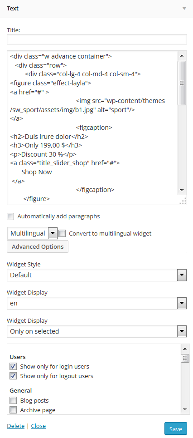This screenshot has width=193, height=438.
Task: Click the options list scroll up arrow
Action: click(x=185, y=349)
